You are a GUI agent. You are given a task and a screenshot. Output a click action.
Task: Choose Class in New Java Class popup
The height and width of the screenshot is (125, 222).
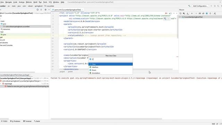111,64
